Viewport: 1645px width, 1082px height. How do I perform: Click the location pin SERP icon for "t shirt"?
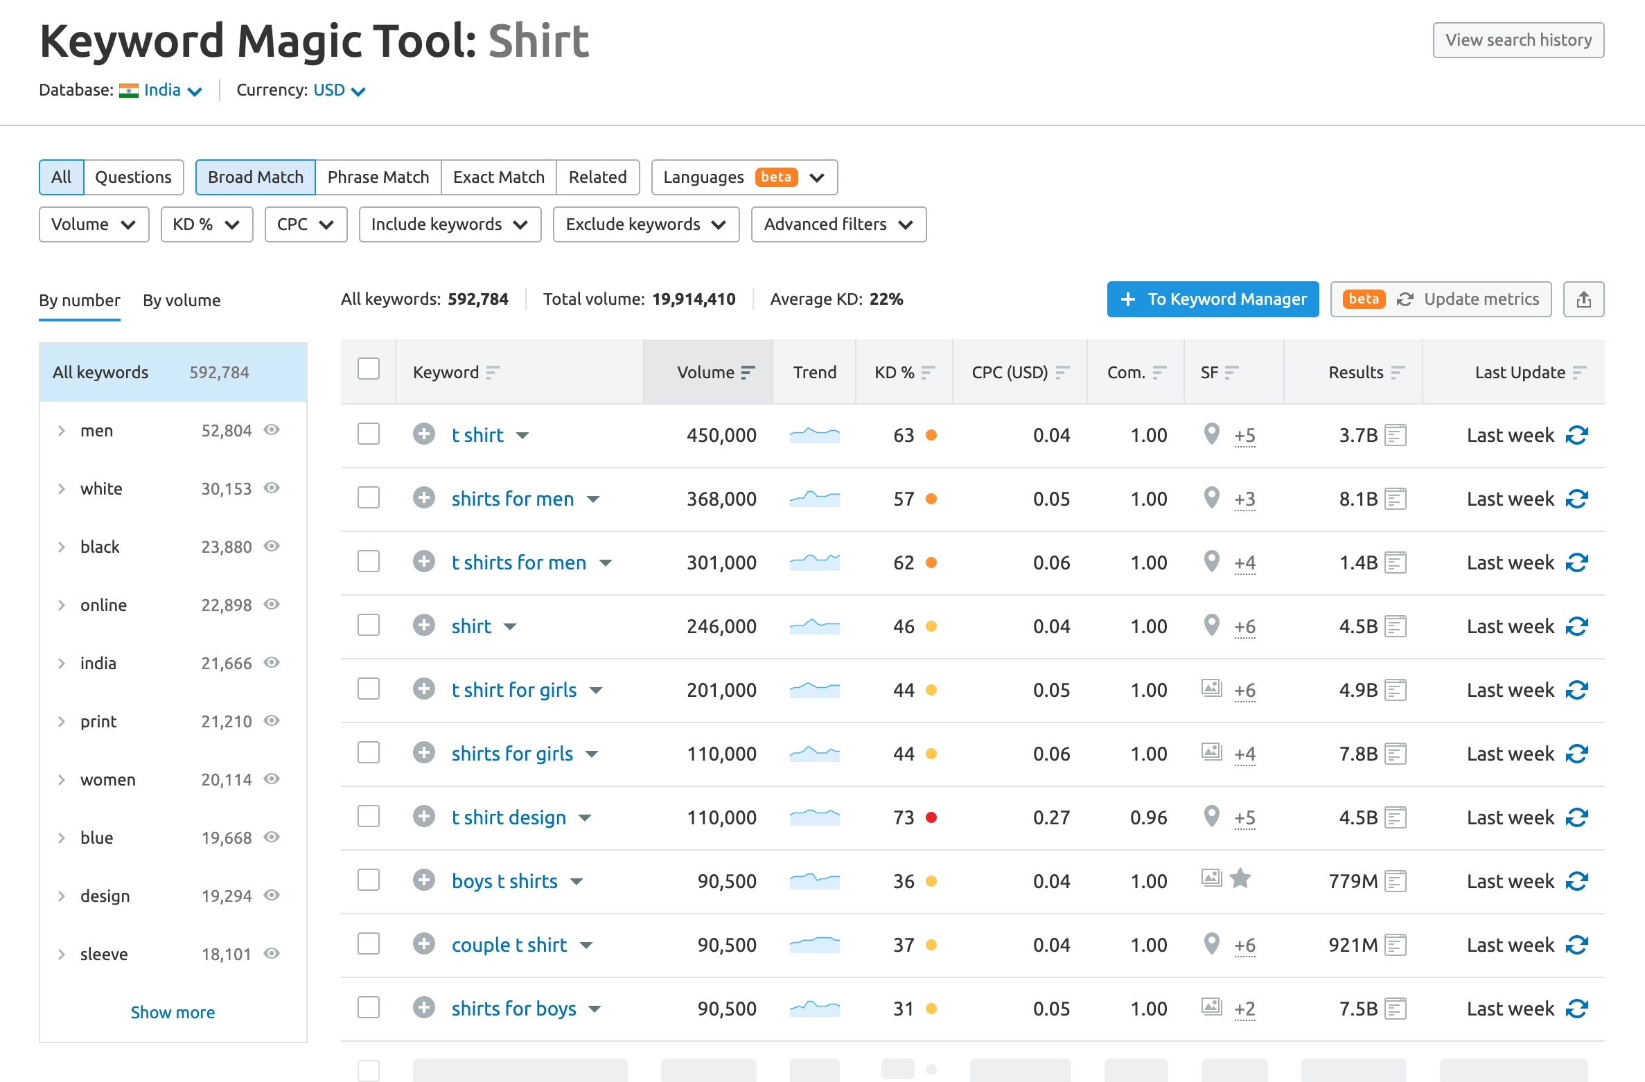point(1211,435)
